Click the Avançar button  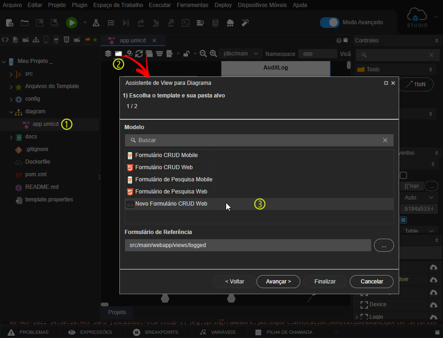pos(278,282)
